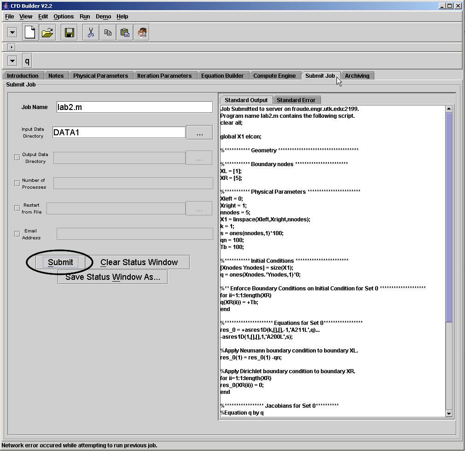Switch to the Equation Builder tab
Viewport: 465px width, 451px height.
click(x=222, y=76)
